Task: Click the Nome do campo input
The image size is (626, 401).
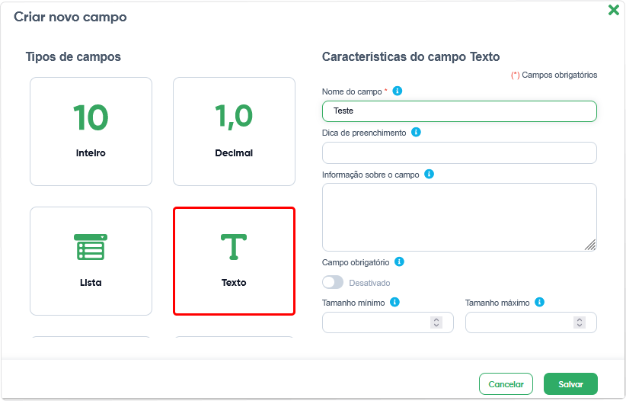Action: point(459,111)
